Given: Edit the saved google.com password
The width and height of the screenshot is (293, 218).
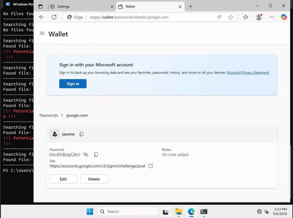Looking at the screenshot, I should click(x=63, y=179).
